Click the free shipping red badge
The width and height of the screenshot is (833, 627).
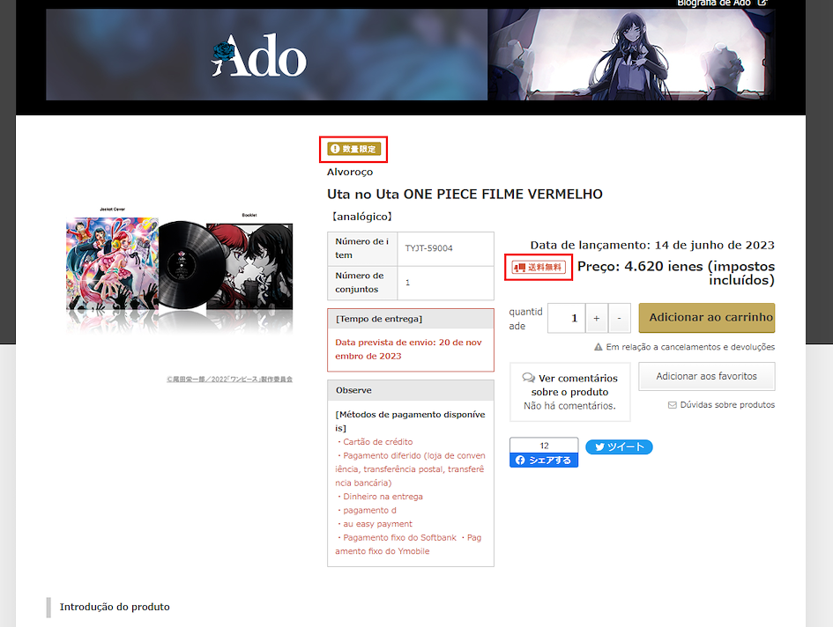tap(538, 267)
